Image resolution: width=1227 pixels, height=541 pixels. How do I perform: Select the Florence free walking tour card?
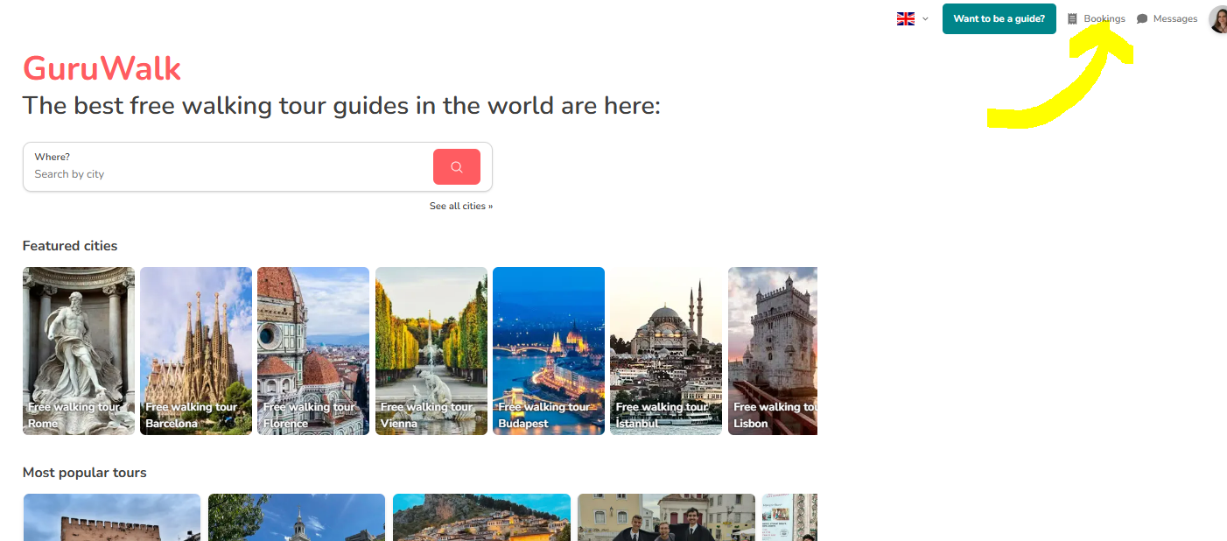click(313, 351)
